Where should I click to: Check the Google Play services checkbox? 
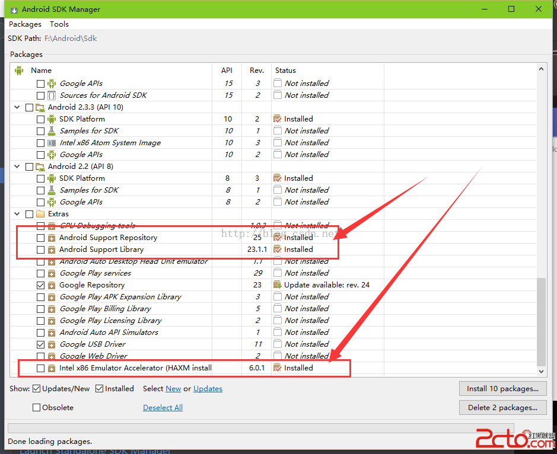40,273
